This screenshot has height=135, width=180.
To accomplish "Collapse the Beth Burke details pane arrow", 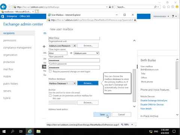I will pos(177,60).
